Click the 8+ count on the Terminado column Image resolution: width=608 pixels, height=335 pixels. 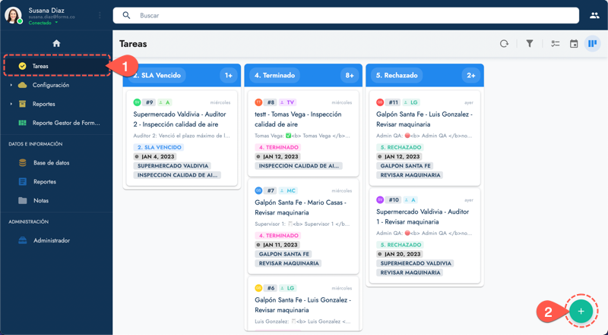point(349,75)
